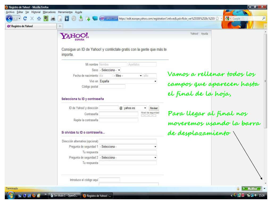The width and height of the screenshot is (272, 204).
Task: Click the Registro de Yahoo! taskbar button
Action: (x=97, y=196)
